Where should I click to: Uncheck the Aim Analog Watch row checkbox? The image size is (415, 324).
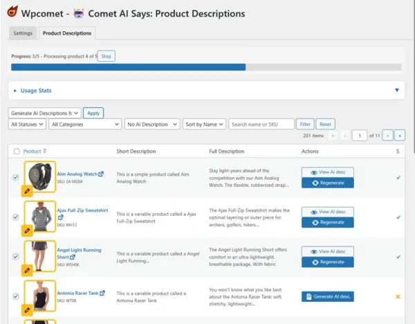16,177
